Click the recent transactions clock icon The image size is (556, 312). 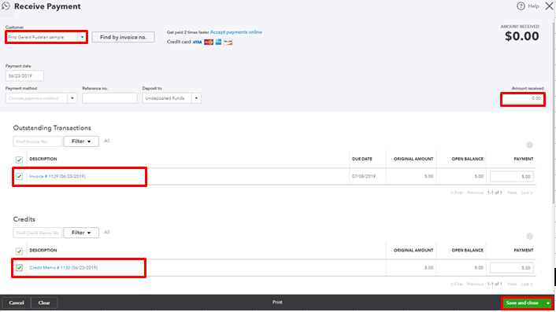[x=6, y=6]
